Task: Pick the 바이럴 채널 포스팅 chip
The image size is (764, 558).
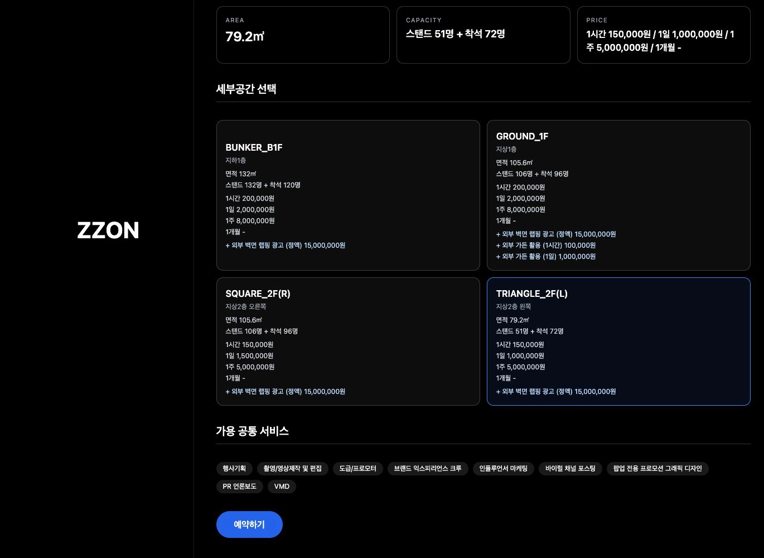Action: pyautogui.click(x=570, y=469)
